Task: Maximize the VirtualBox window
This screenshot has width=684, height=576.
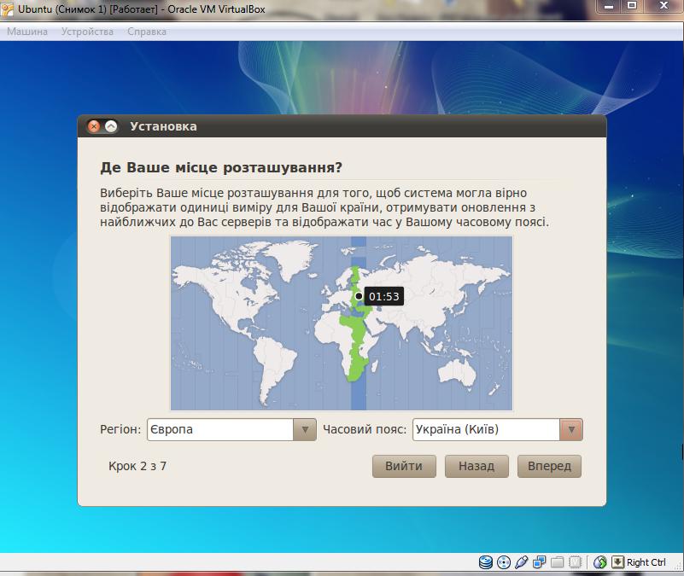Action: point(632,6)
